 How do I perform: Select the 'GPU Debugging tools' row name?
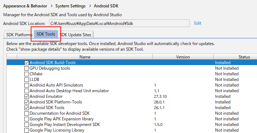(x=50, y=68)
